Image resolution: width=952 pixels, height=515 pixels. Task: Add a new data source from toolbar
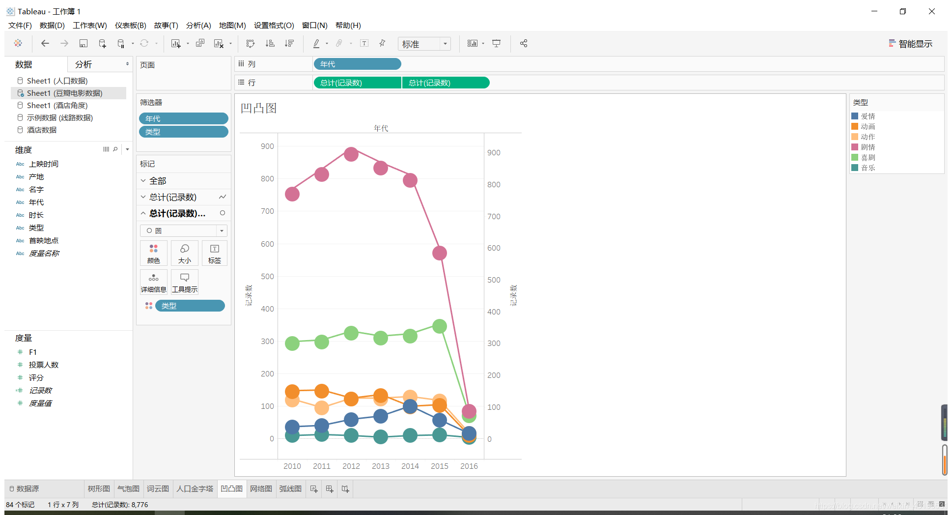coord(102,43)
